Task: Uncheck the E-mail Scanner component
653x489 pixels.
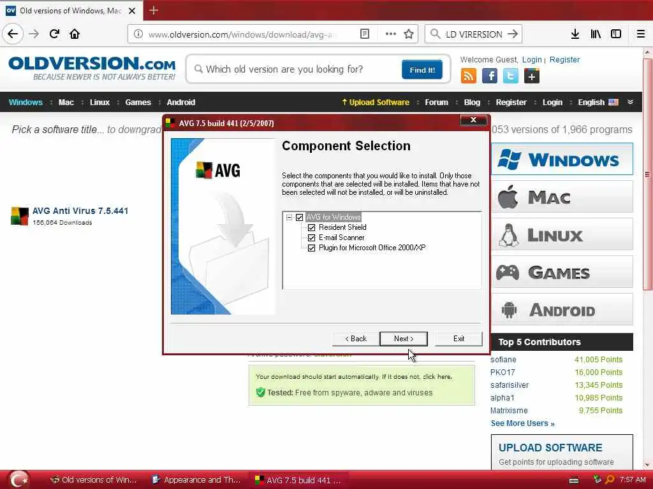Action: tap(311, 238)
